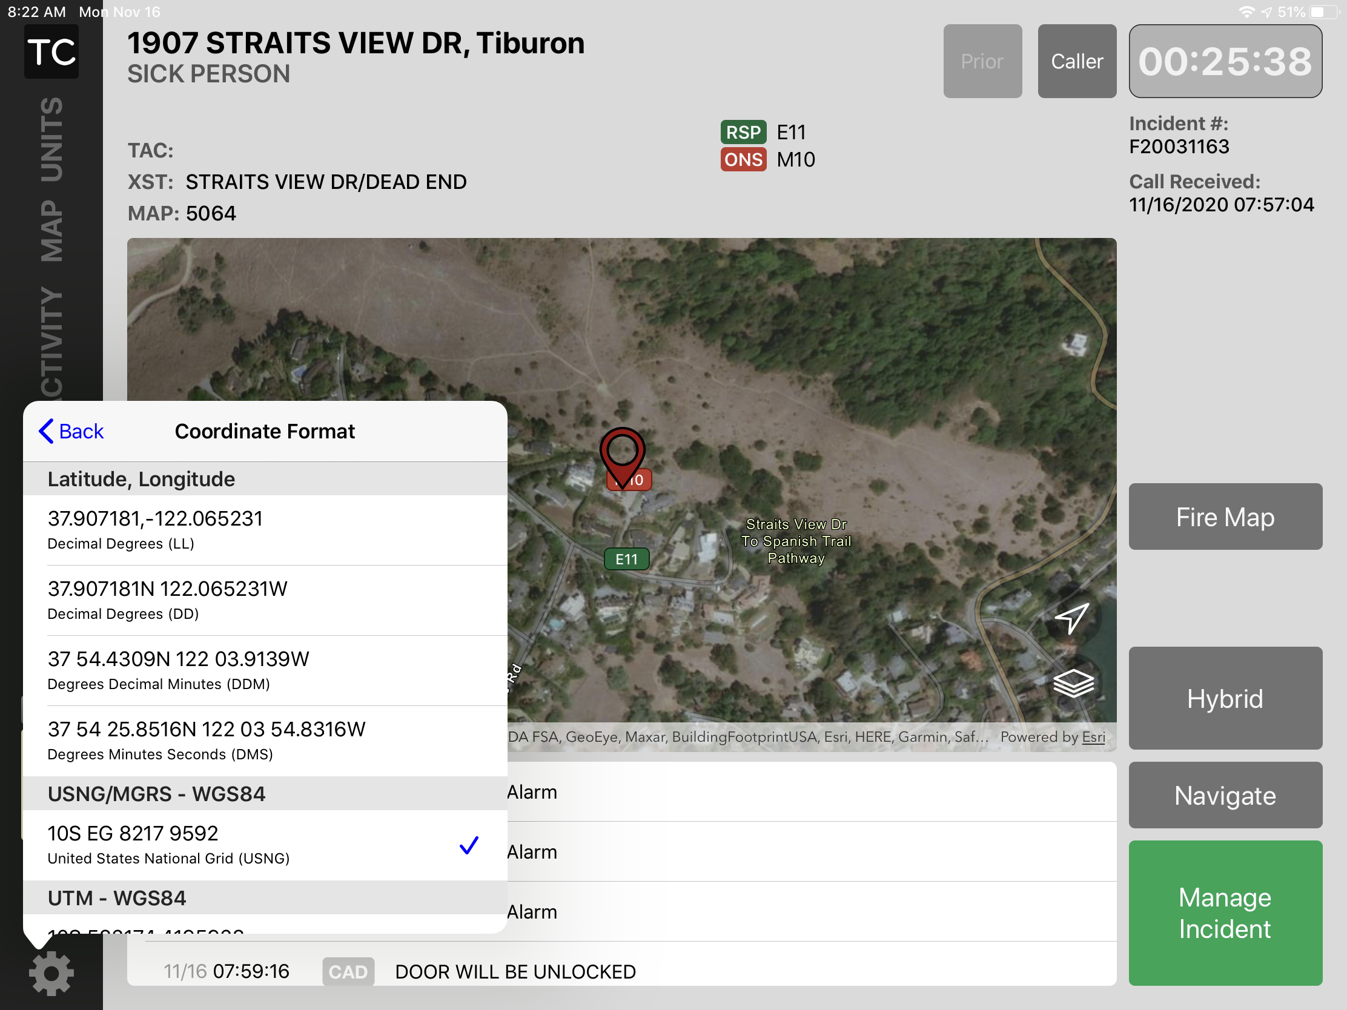Open the settings gear icon
The height and width of the screenshot is (1010, 1347).
point(51,973)
